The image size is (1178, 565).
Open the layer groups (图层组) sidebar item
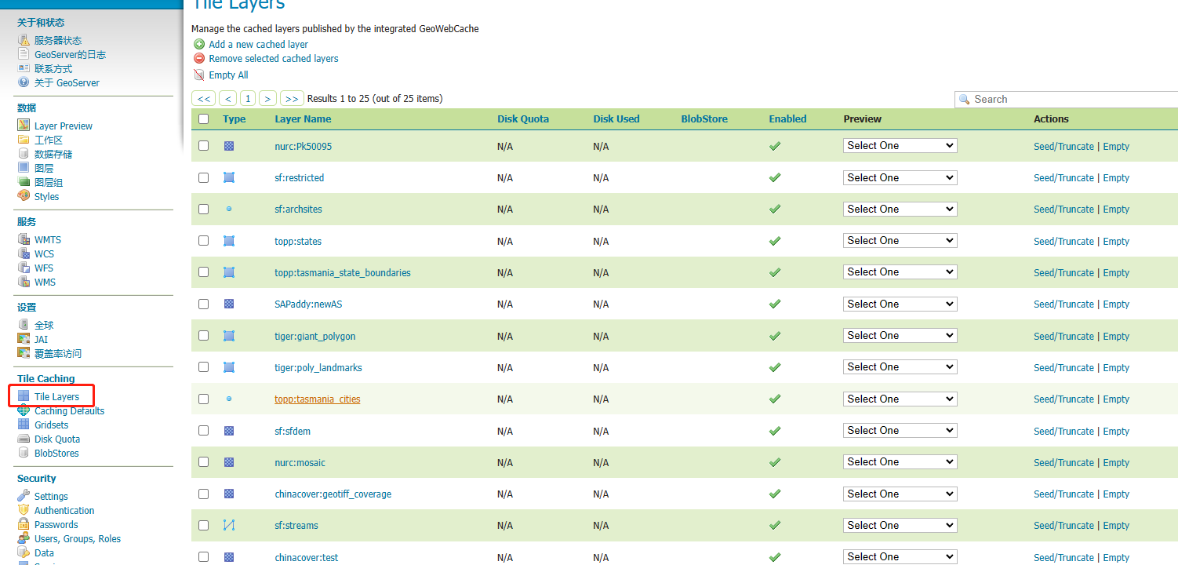click(x=49, y=182)
